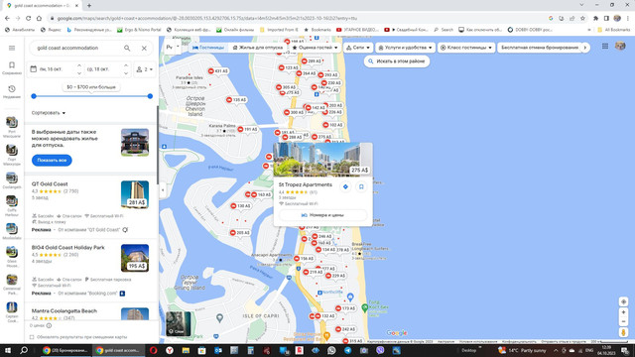Open the Recents history sidebar icon
This screenshot has width=635, height=357.
coord(12,91)
